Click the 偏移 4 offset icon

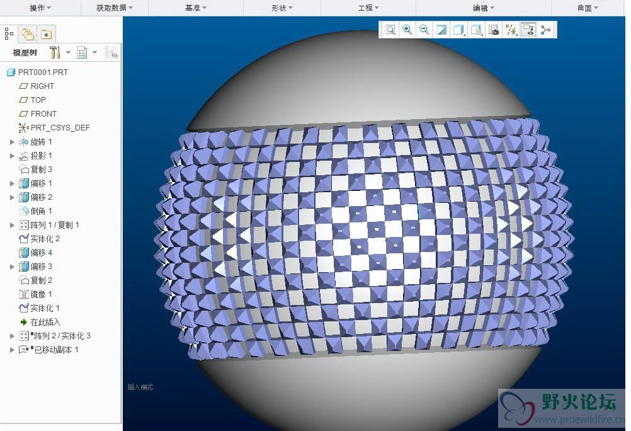(24, 253)
